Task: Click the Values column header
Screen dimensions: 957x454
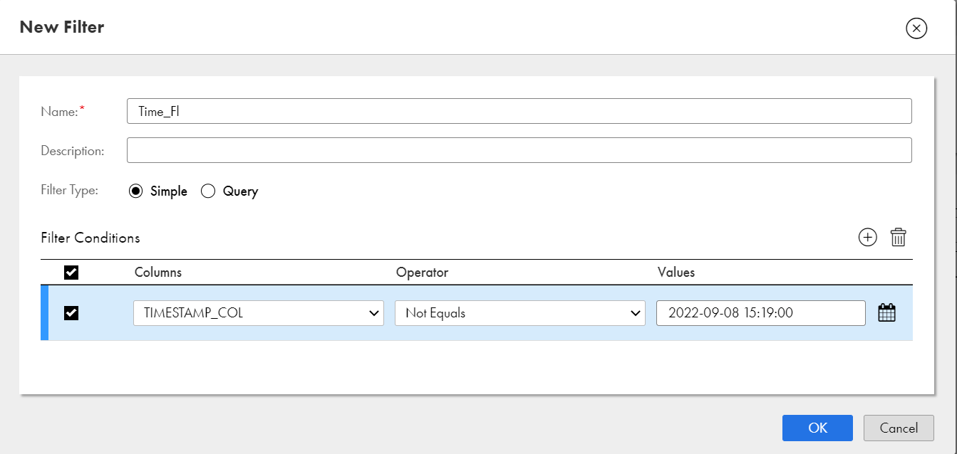Action: click(676, 273)
